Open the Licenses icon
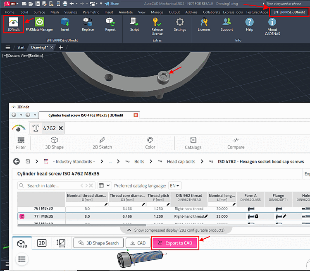The image size is (310, 271). click(x=204, y=24)
